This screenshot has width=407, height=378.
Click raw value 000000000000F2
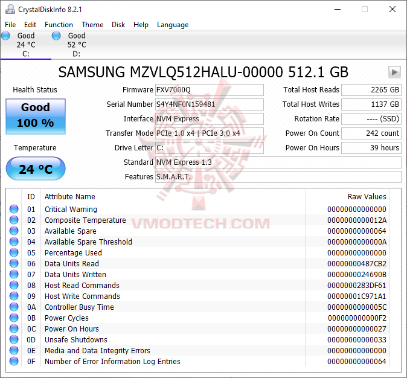tap(357, 318)
